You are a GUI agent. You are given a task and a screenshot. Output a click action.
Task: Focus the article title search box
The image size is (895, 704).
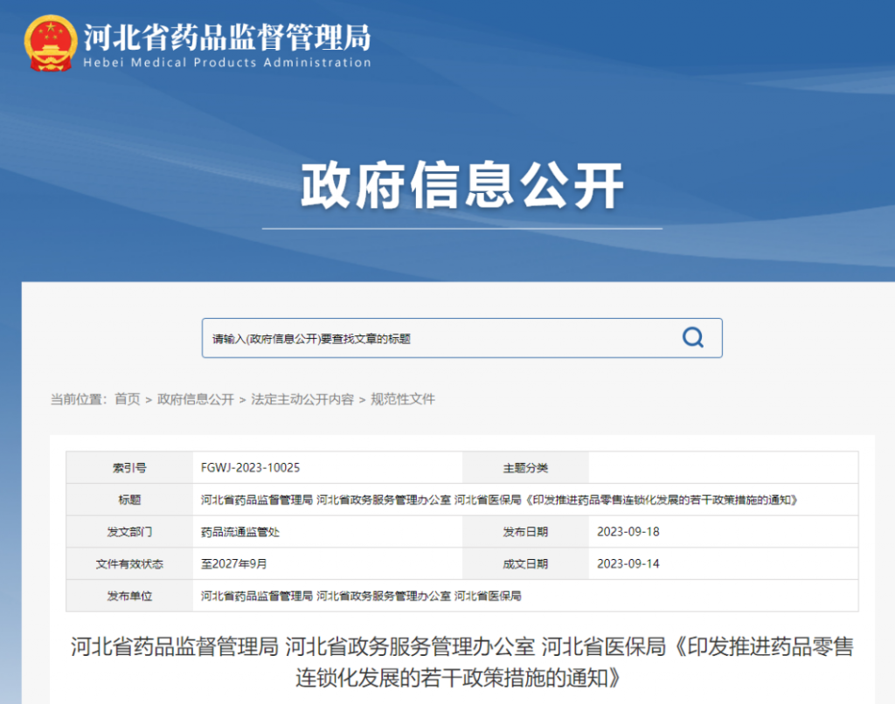coord(437,338)
